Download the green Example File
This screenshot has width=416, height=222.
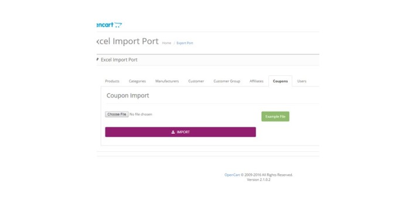coord(275,116)
